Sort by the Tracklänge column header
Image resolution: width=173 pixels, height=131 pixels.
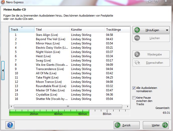pos(117,29)
